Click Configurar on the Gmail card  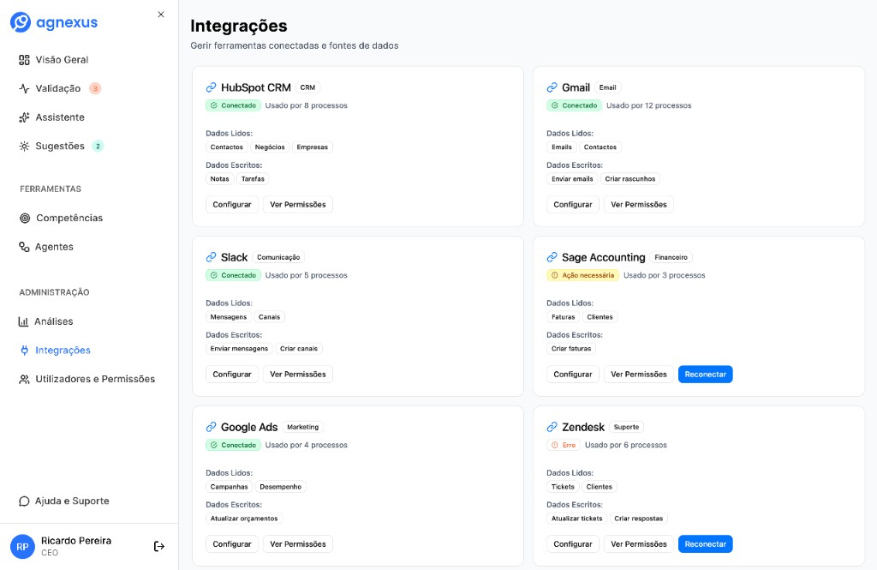(x=573, y=204)
